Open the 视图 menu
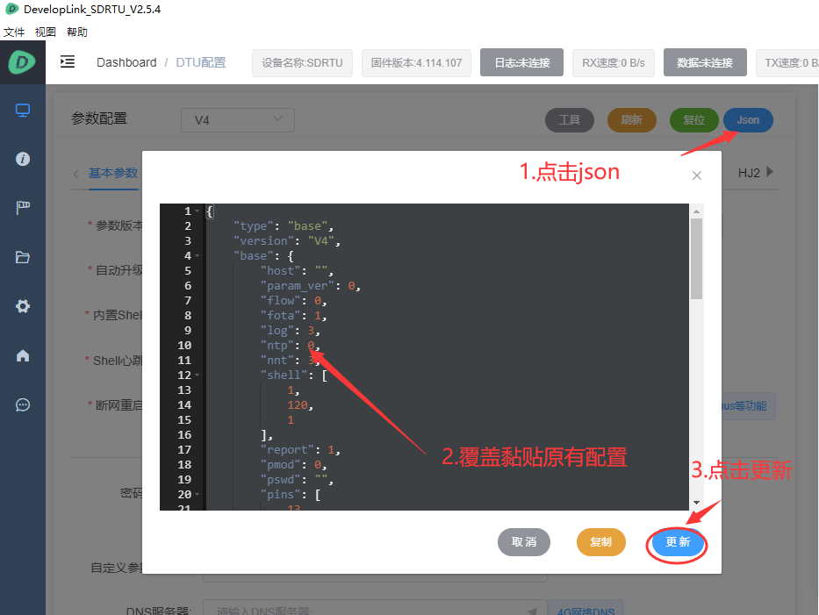The image size is (819, 615). pyautogui.click(x=46, y=32)
